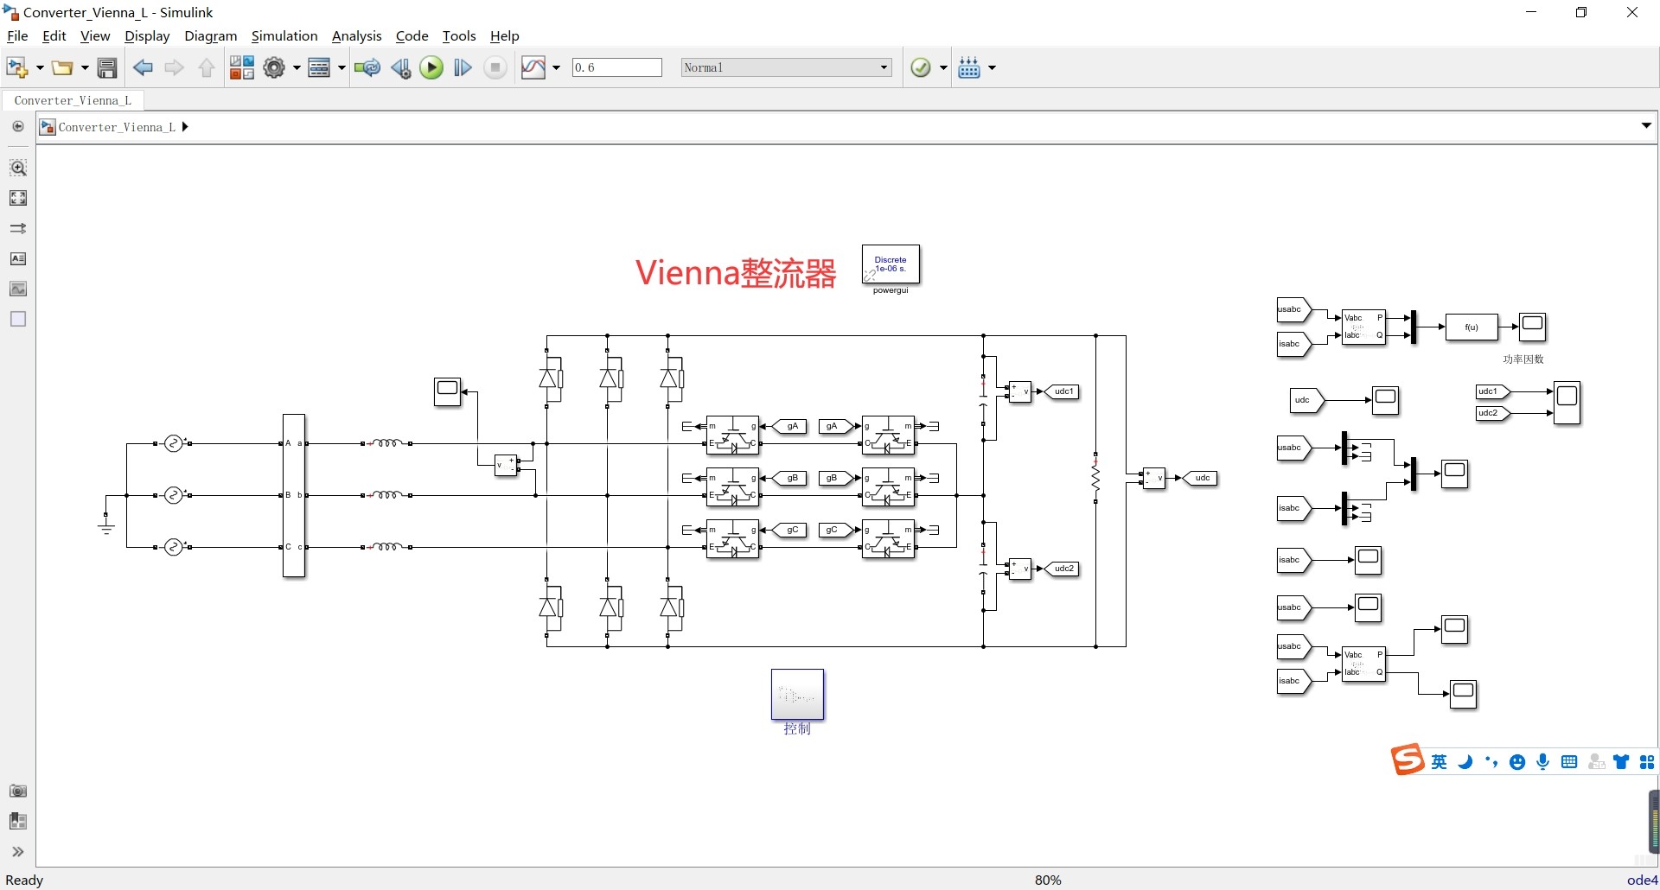Select the Image insert tool
The width and height of the screenshot is (1660, 890).
(18, 289)
